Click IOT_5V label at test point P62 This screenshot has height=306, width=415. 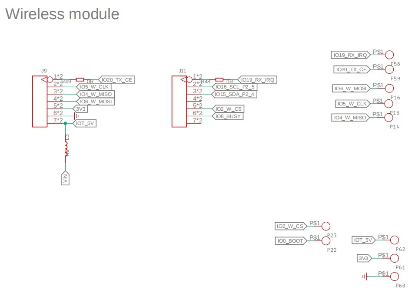pyautogui.click(x=364, y=240)
